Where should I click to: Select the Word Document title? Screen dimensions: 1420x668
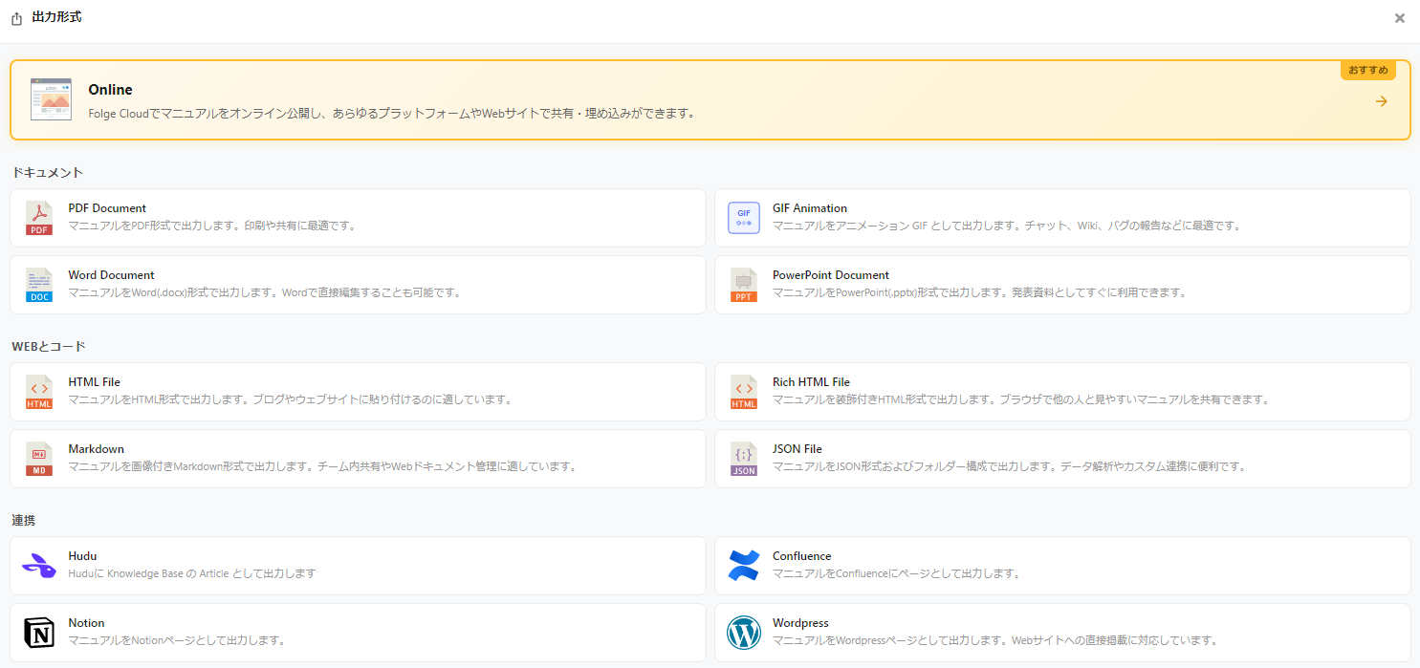point(111,275)
